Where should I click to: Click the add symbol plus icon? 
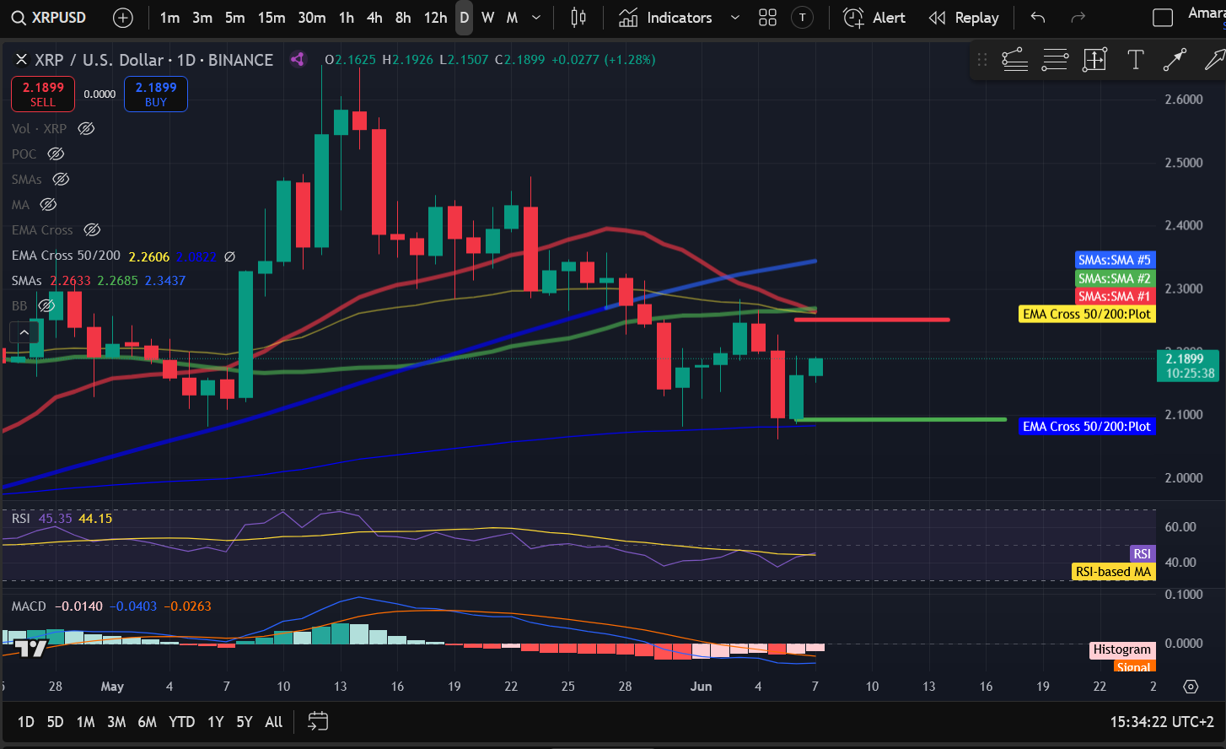122,18
